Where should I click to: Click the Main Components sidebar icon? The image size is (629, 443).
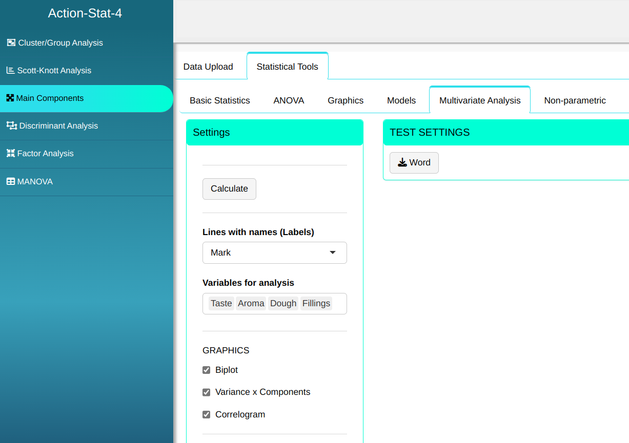pyautogui.click(x=10, y=98)
